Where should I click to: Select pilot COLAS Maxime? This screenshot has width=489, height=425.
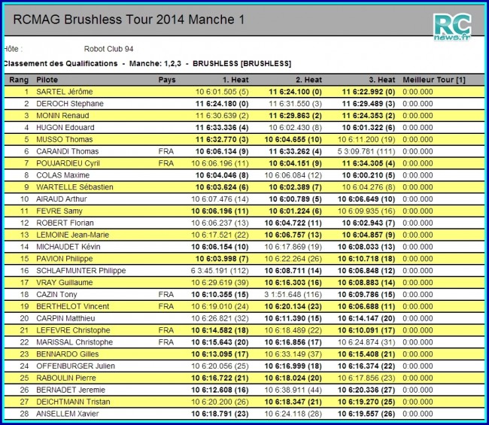62,175
